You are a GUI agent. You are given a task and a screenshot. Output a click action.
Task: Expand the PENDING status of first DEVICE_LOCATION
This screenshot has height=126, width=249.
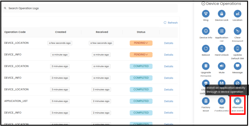click(x=141, y=43)
